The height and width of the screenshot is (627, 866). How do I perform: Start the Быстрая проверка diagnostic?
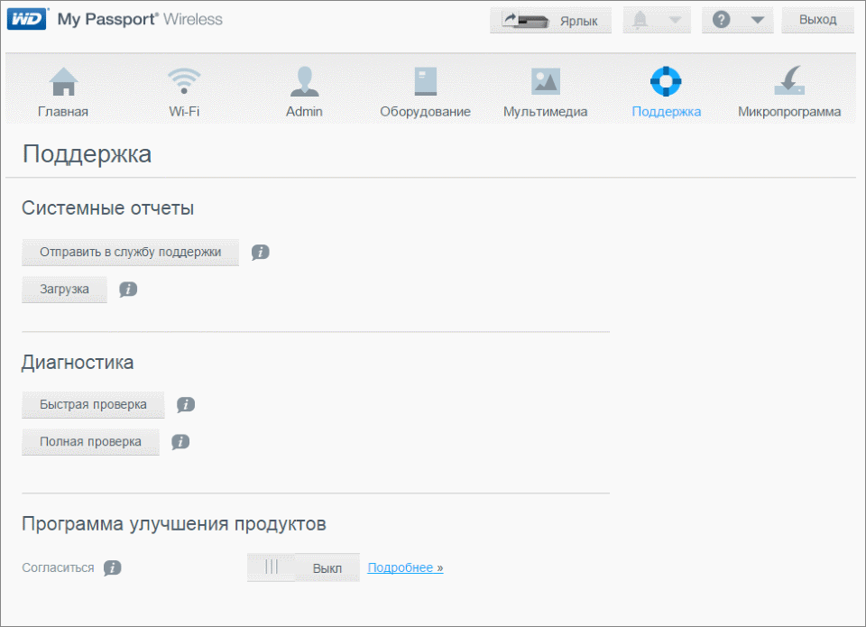coord(93,405)
